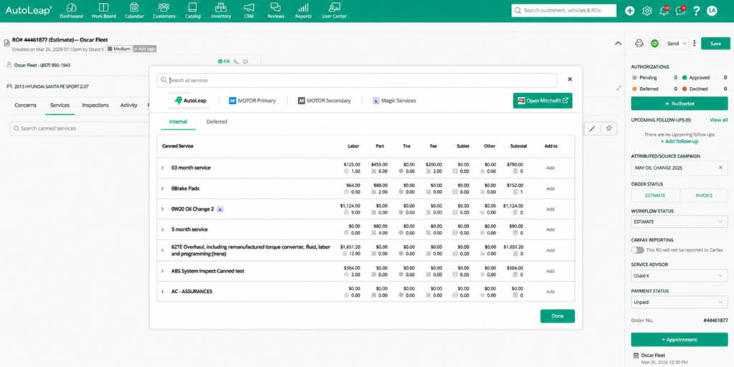Collapse the RO header with chevron
Viewport: 734px width, 367px height.
pyautogui.click(x=618, y=44)
